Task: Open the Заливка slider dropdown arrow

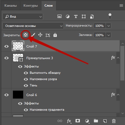Action: click(x=109, y=35)
